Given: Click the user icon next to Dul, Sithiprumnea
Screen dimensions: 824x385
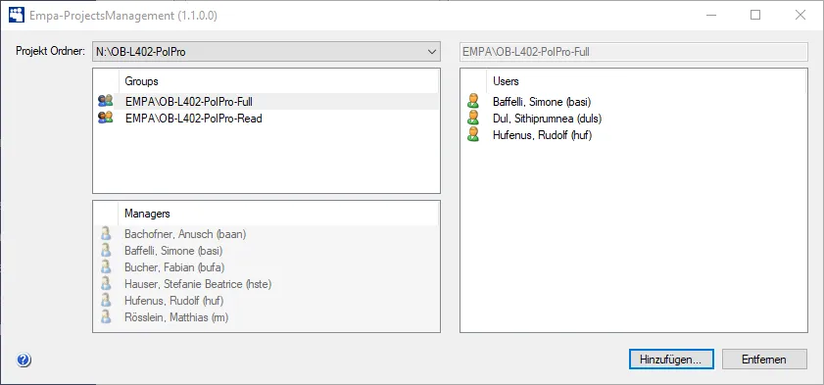Looking at the screenshot, I should point(473,119).
